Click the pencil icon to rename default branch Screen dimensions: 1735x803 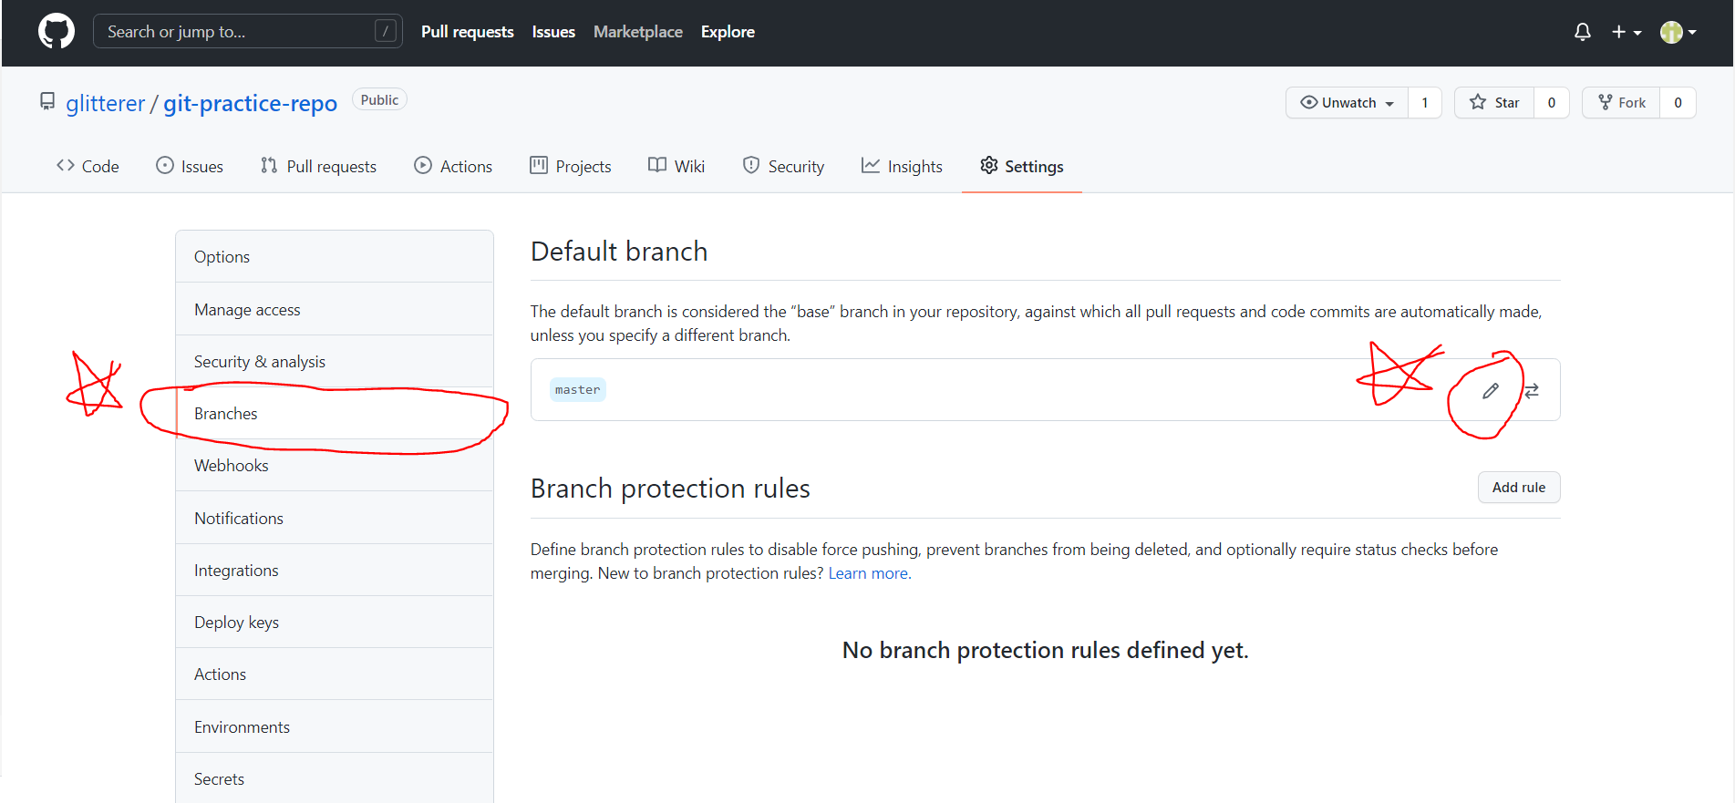1491,391
